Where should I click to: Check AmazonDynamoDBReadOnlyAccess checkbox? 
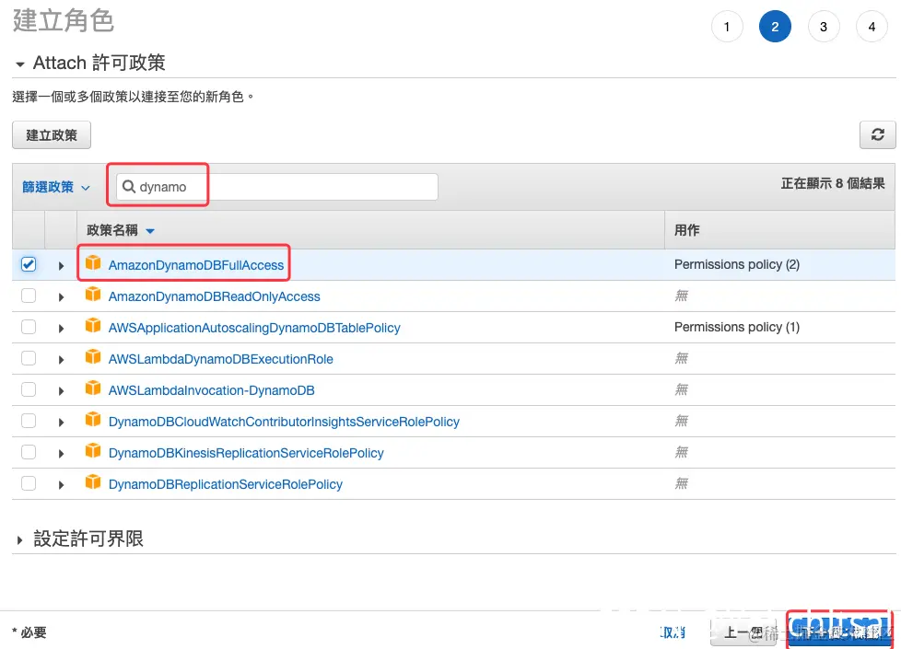[29, 296]
